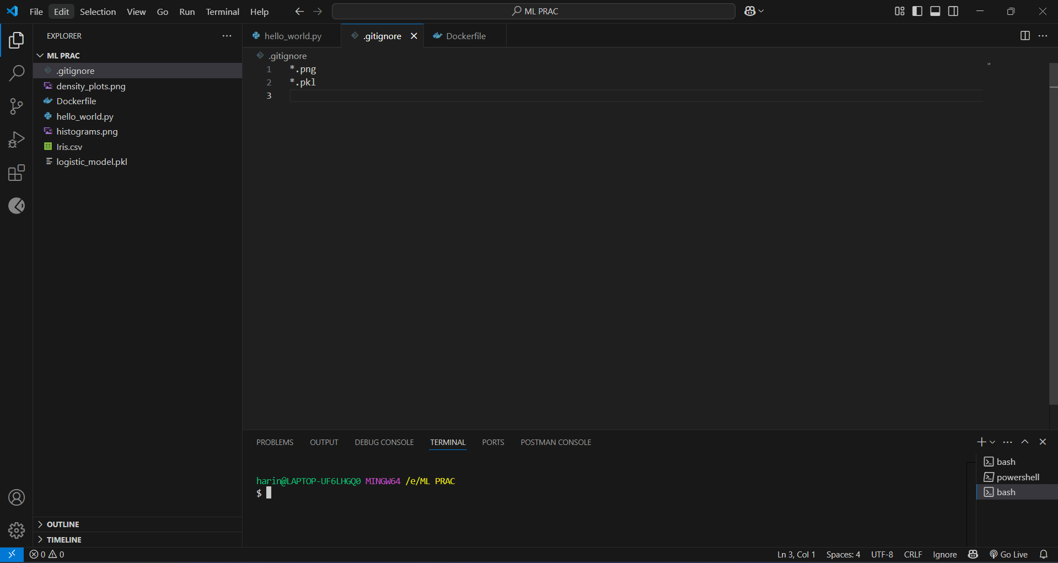Change language mode Ignore
The width and height of the screenshot is (1058, 563).
[x=945, y=554]
